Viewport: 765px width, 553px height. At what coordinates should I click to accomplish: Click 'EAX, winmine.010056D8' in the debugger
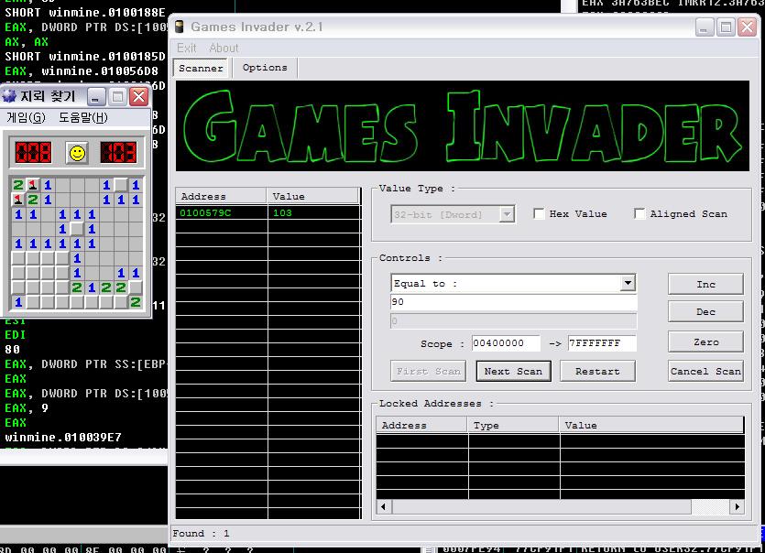coord(82,70)
